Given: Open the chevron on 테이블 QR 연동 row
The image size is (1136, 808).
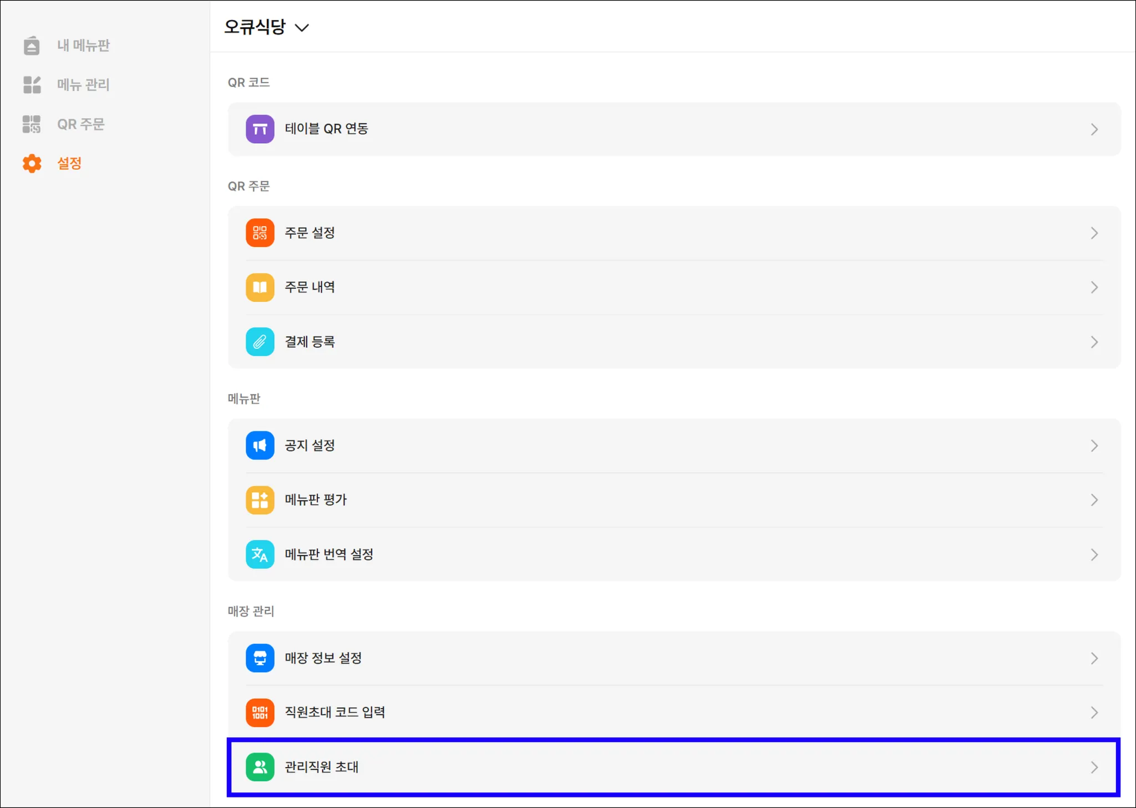Looking at the screenshot, I should (1094, 129).
